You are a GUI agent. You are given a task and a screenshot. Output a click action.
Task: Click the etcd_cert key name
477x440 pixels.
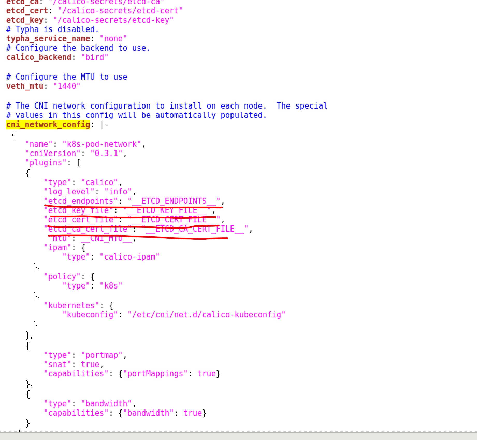[27, 11]
